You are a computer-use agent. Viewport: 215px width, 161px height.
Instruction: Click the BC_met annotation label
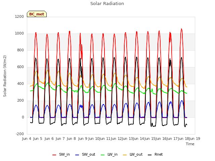pyautogui.click(x=37, y=14)
